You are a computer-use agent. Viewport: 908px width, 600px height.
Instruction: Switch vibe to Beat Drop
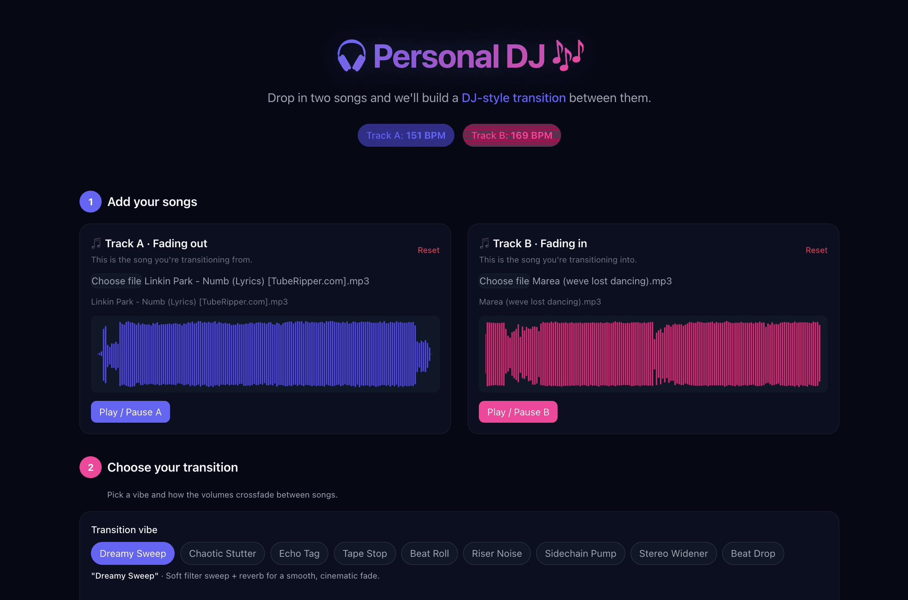coord(752,553)
